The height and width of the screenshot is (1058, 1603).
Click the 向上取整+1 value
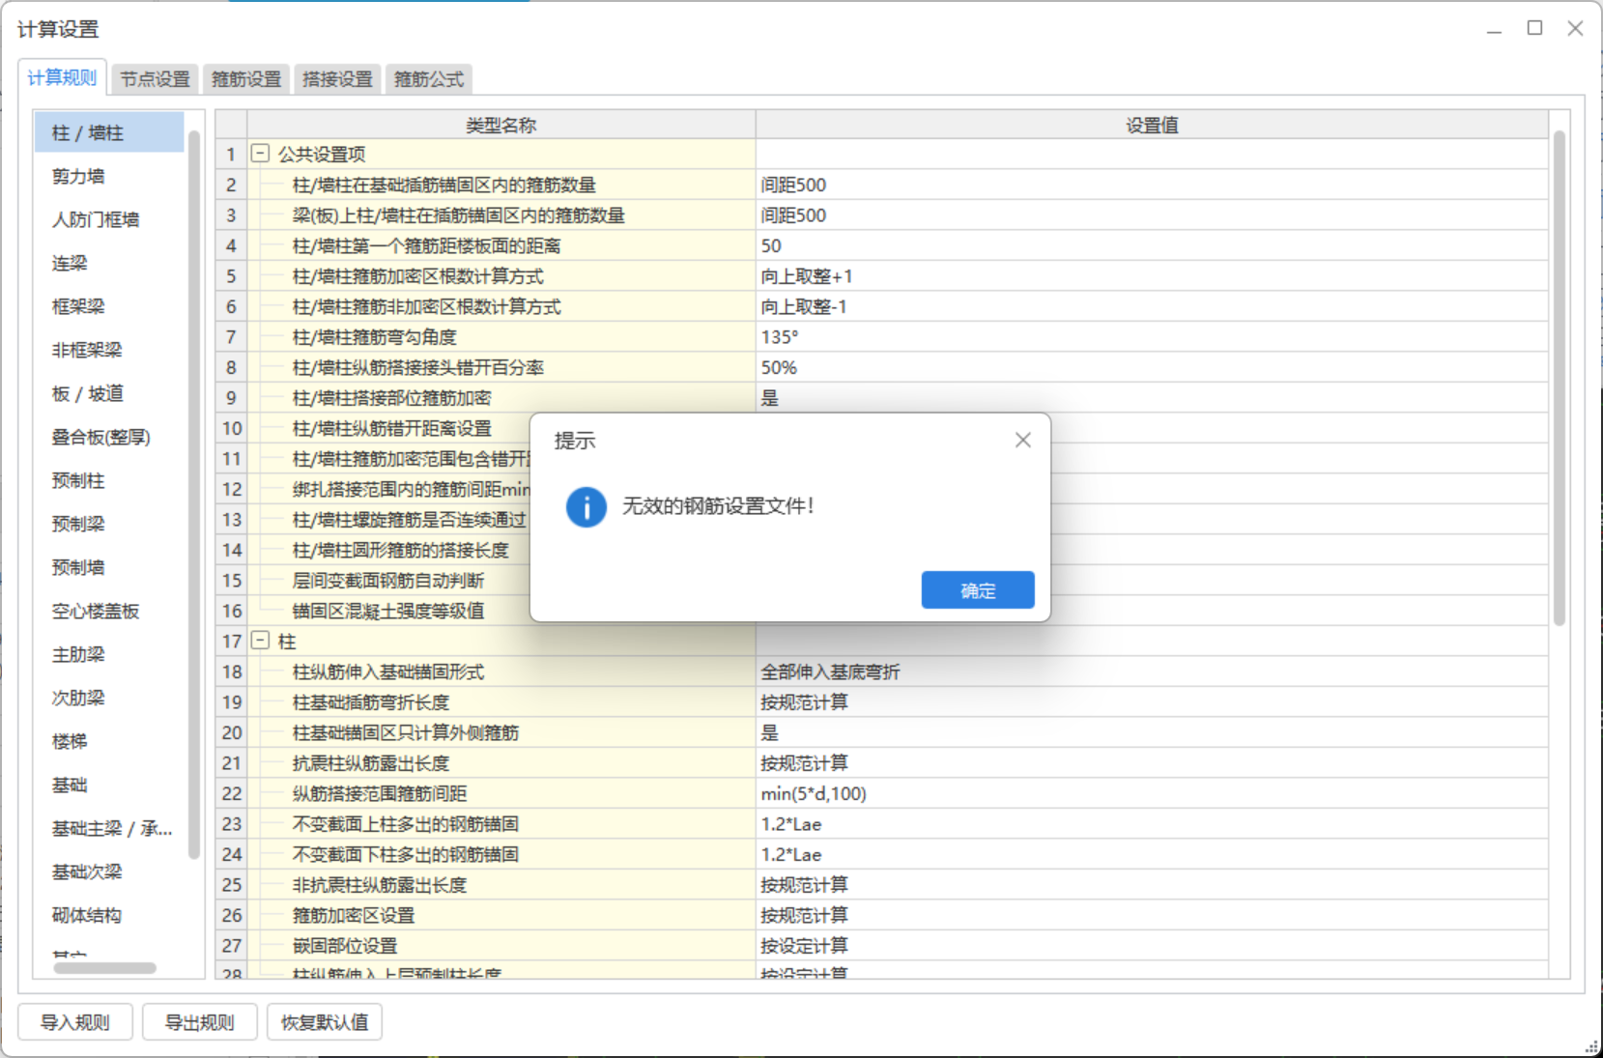(x=1152, y=276)
